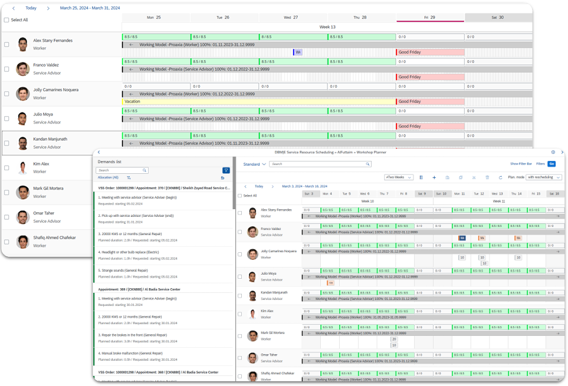Click the refresh icon beside Plan. mode
The width and height of the screenshot is (568, 386).
[500, 177]
